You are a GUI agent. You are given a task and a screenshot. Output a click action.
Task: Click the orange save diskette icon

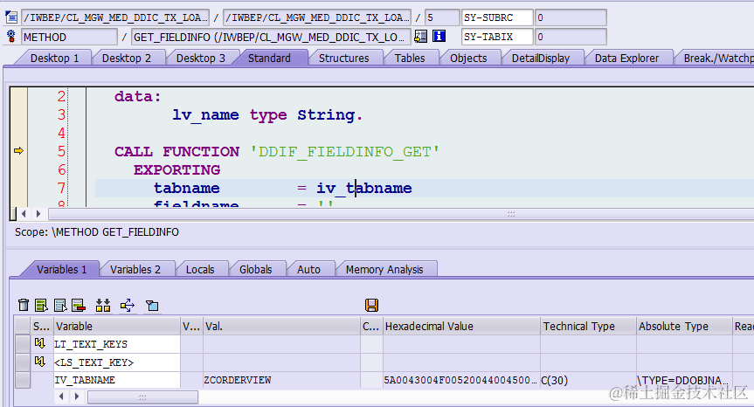point(371,305)
